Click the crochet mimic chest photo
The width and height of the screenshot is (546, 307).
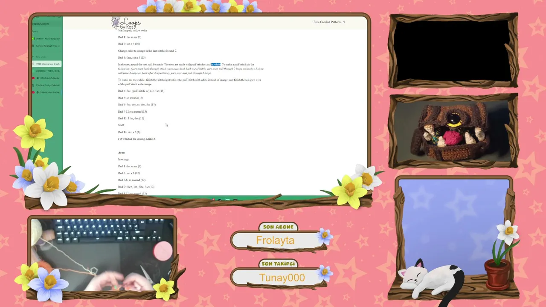tap(453, 131)
